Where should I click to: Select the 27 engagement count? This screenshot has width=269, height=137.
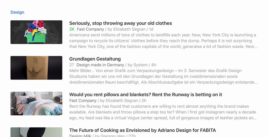(x=72, y=65)
